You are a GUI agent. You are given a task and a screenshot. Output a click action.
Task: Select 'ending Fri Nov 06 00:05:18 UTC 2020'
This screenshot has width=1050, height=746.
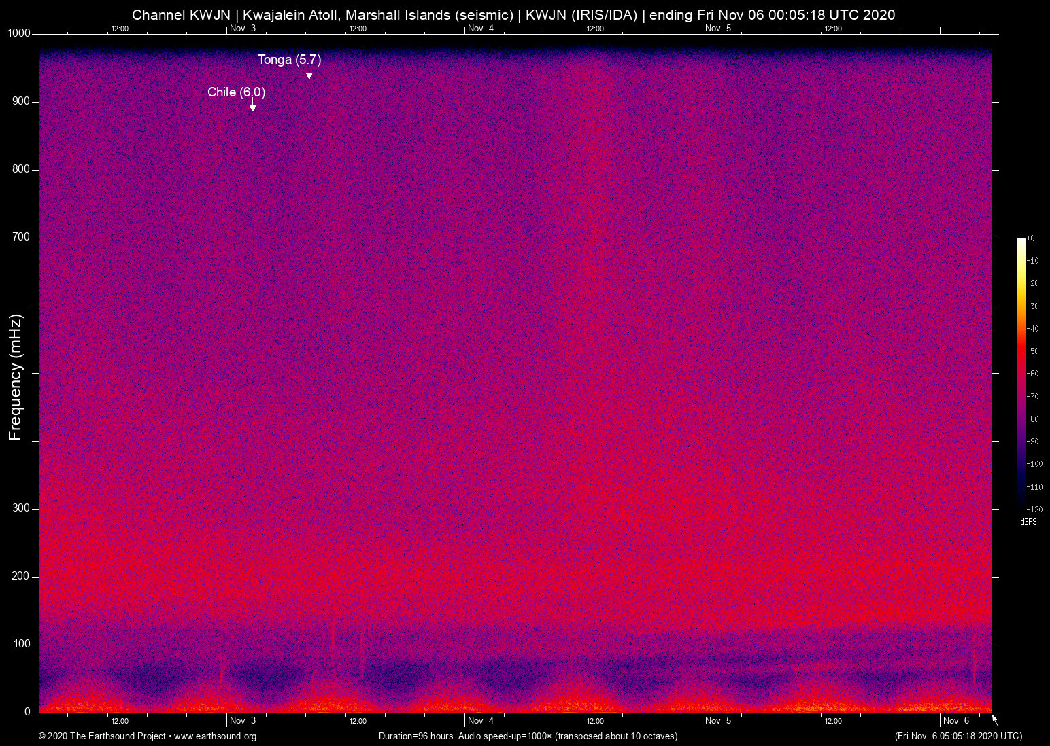point(772,15)
